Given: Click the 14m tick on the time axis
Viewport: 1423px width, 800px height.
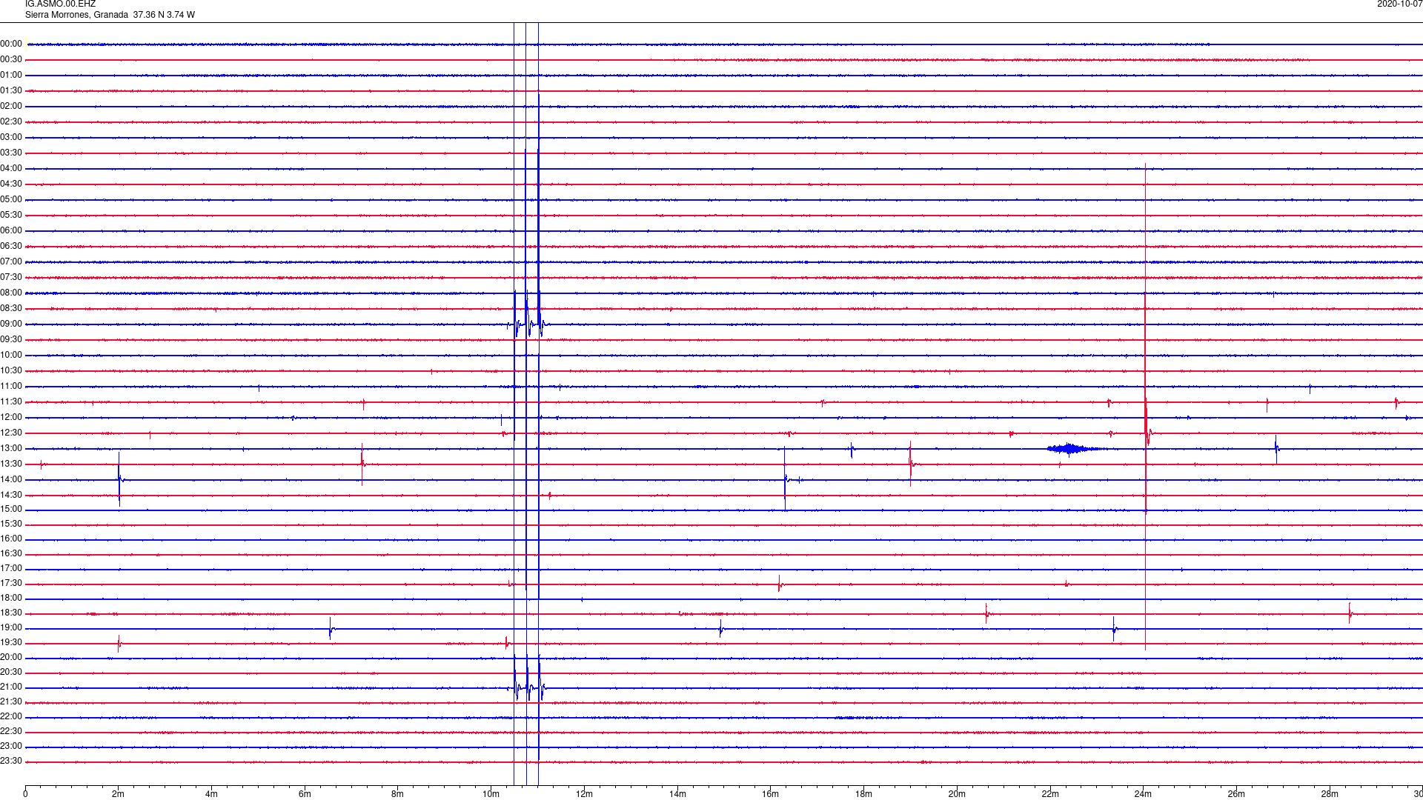Looking at the screenshot, I should click(x=677, y=795).
